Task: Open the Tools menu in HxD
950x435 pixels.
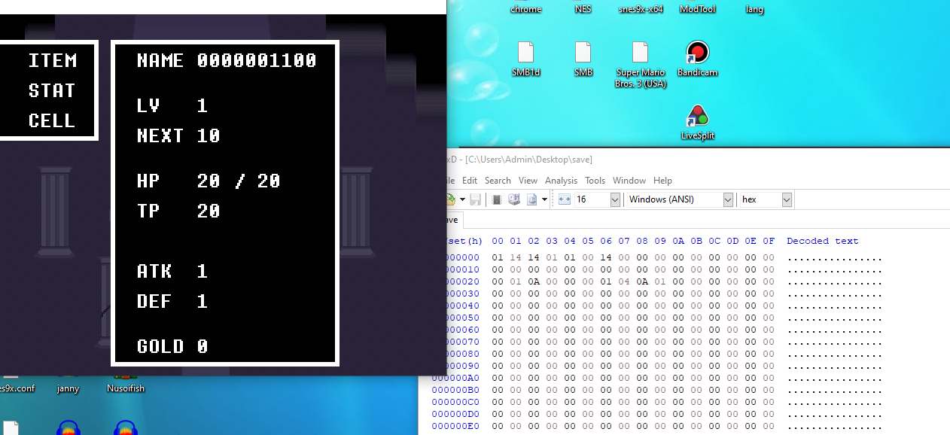Action: tap(595, 181)
